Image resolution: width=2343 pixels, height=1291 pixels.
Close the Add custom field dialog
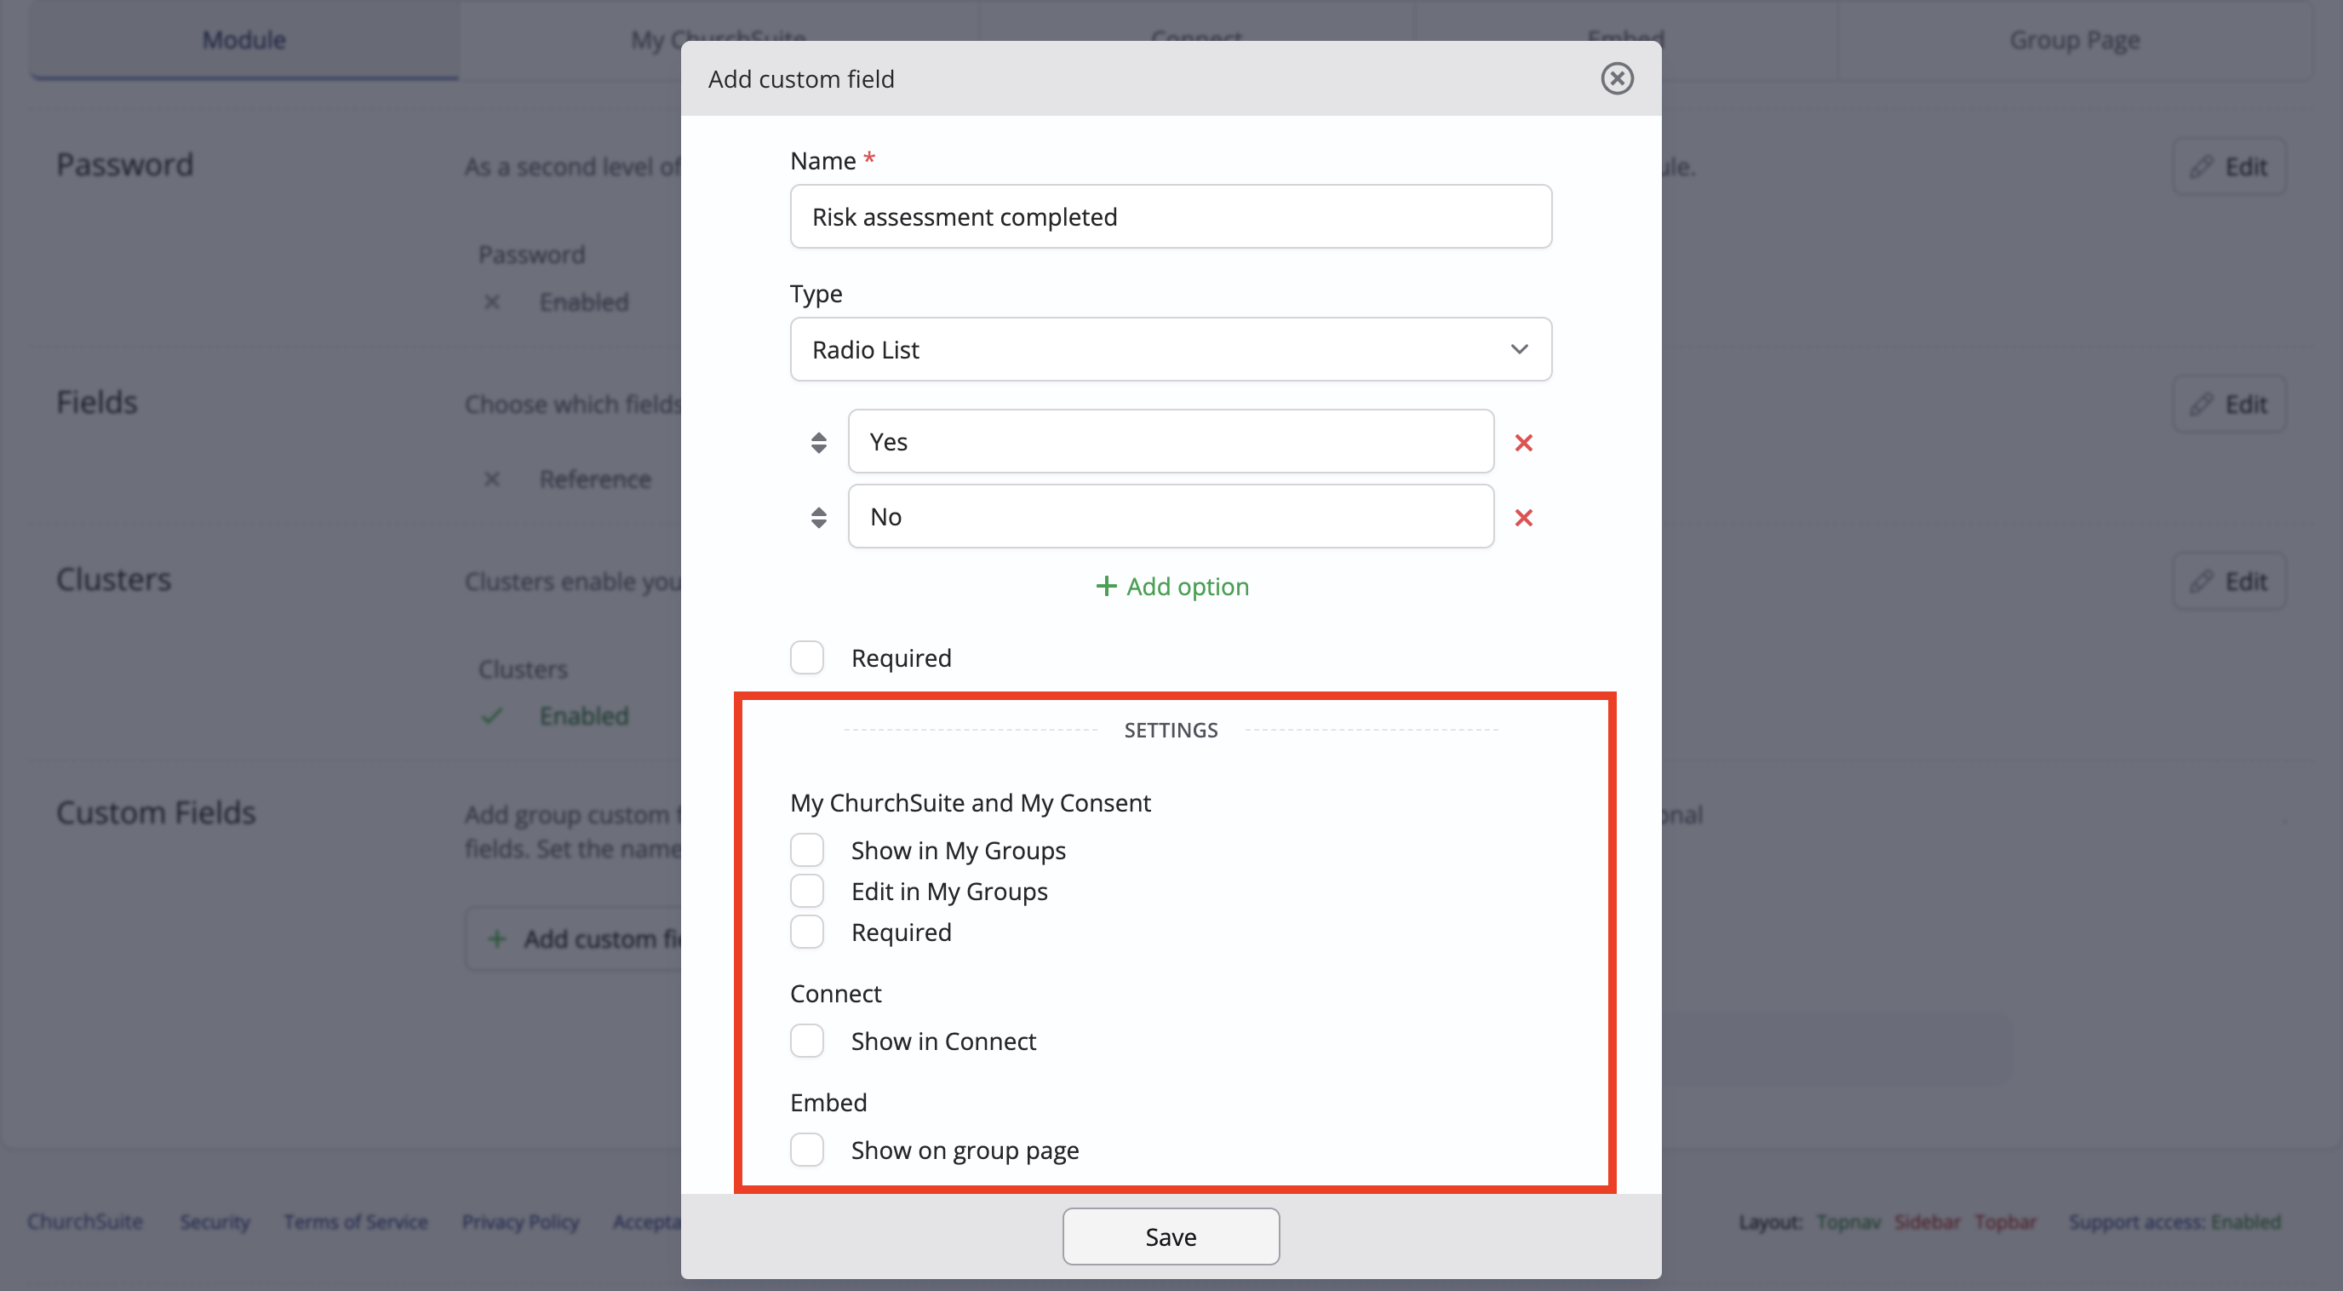pos(1616,79)
